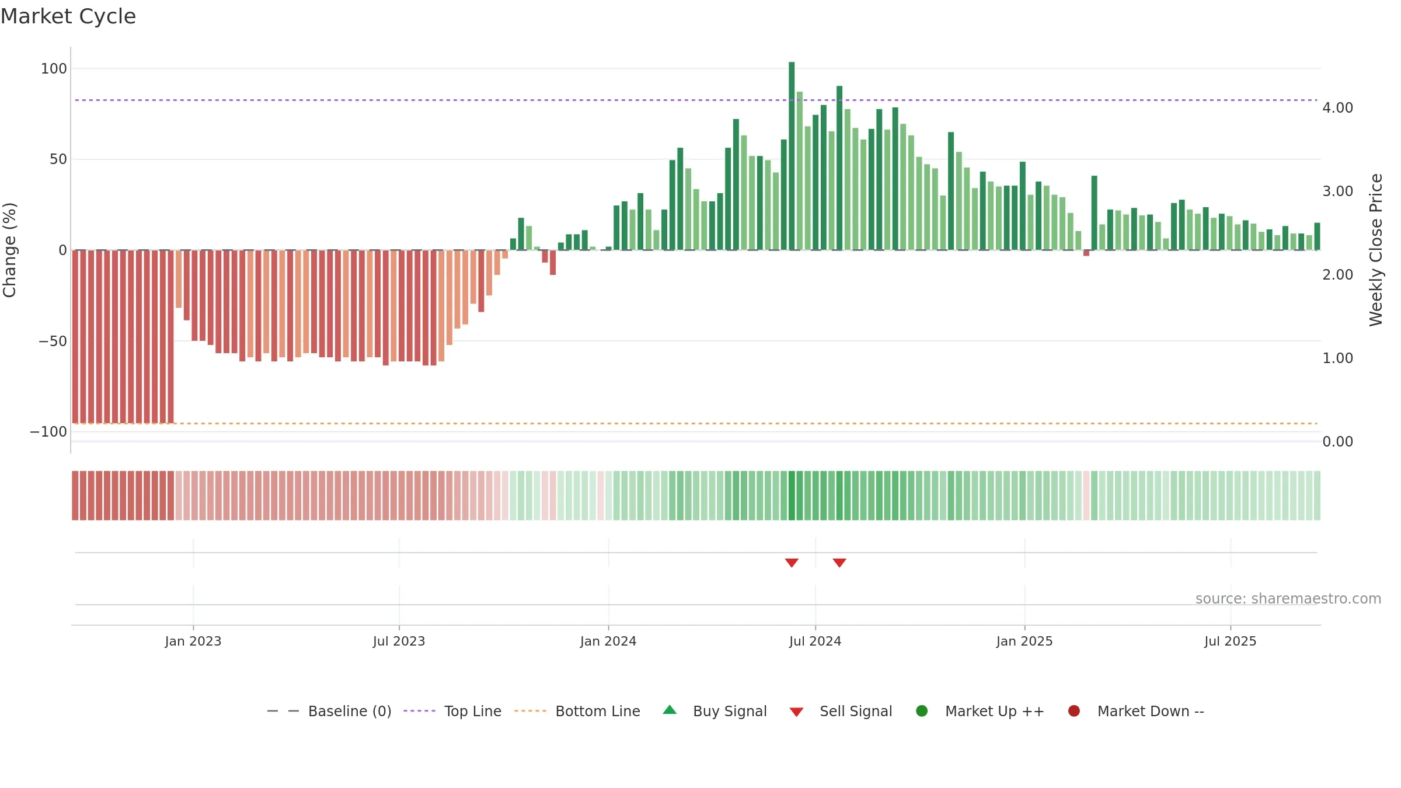The height and width of the screenshot is (788, 1401).
Task: Click the pink cell in heat strip after Jan 2025
Action: 1086,496
